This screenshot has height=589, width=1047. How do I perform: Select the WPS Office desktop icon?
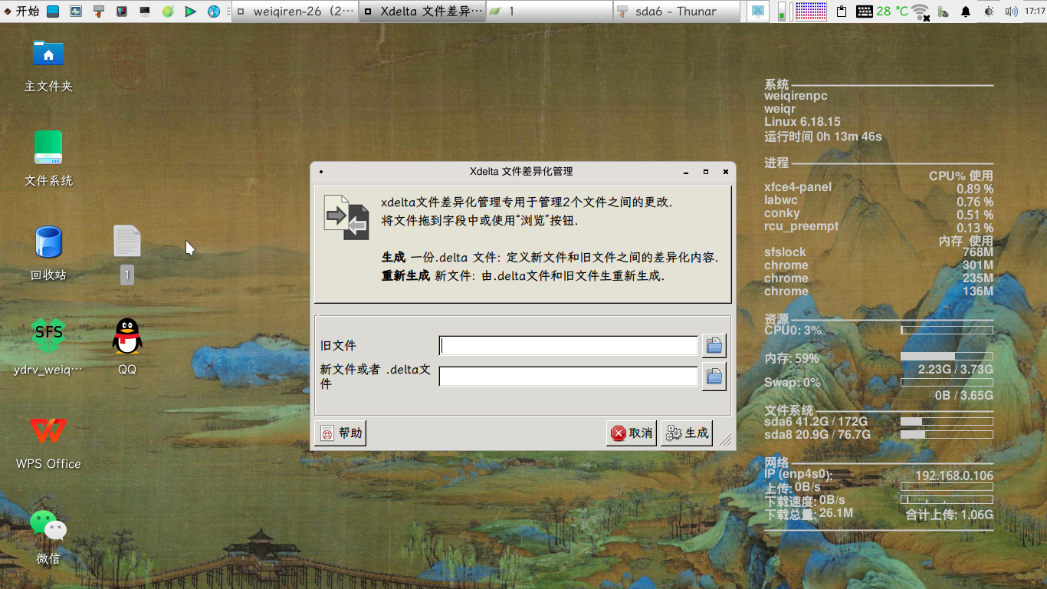48,442
